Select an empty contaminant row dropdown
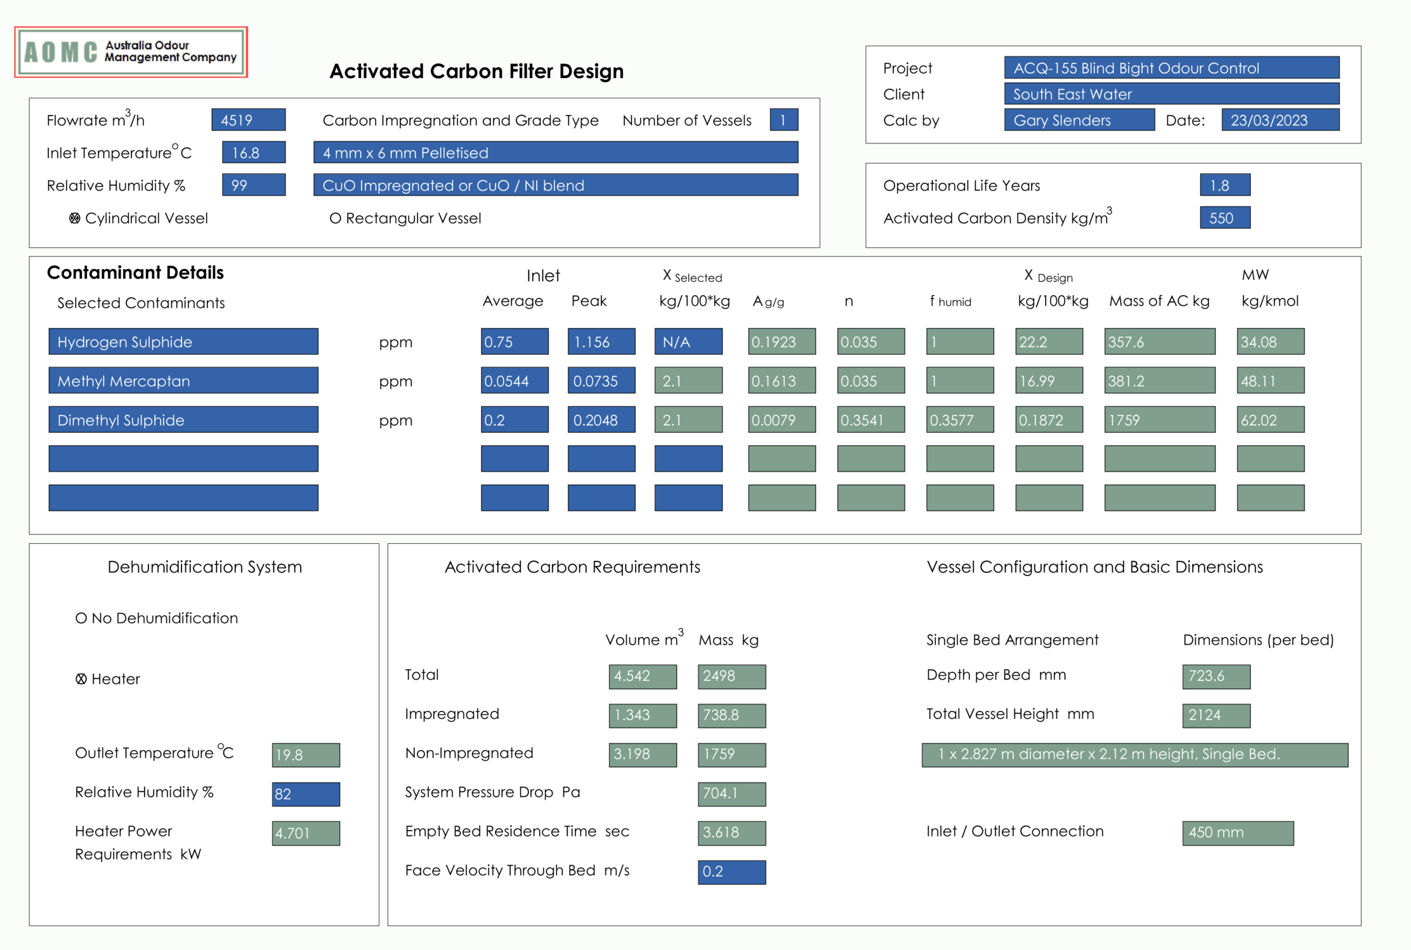This screenshot has height=950, width=1411. pyautogui.click(x=183, y=458)
